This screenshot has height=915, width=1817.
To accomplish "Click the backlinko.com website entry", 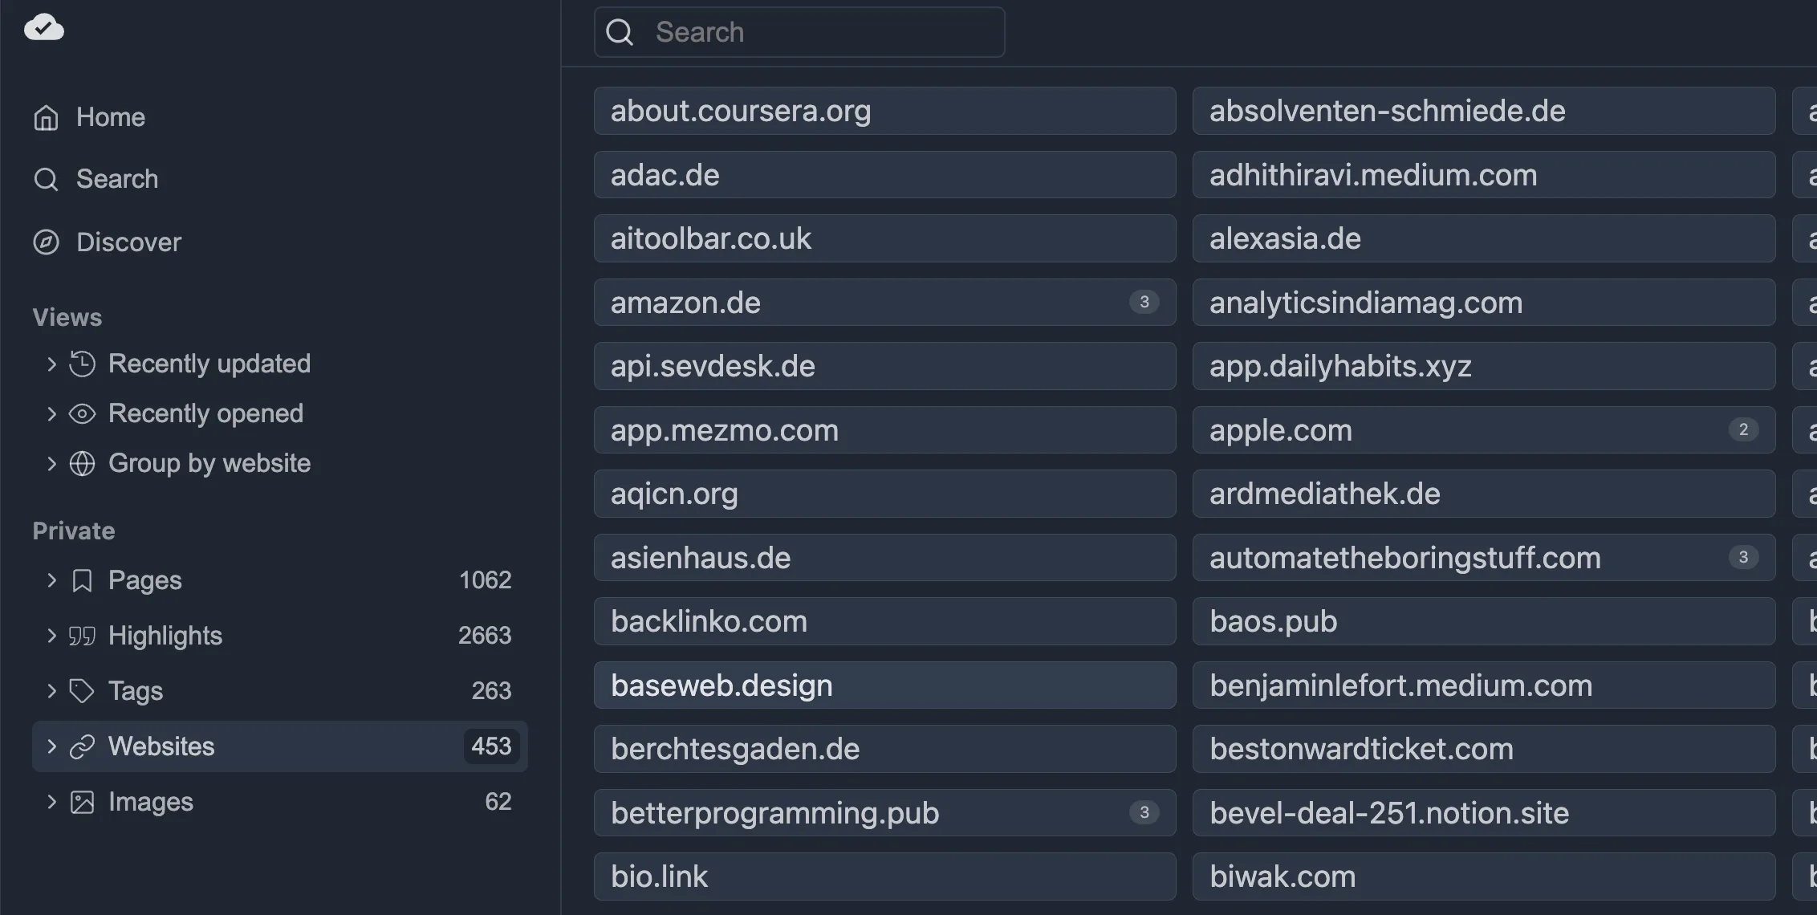I will coord(884,621).
